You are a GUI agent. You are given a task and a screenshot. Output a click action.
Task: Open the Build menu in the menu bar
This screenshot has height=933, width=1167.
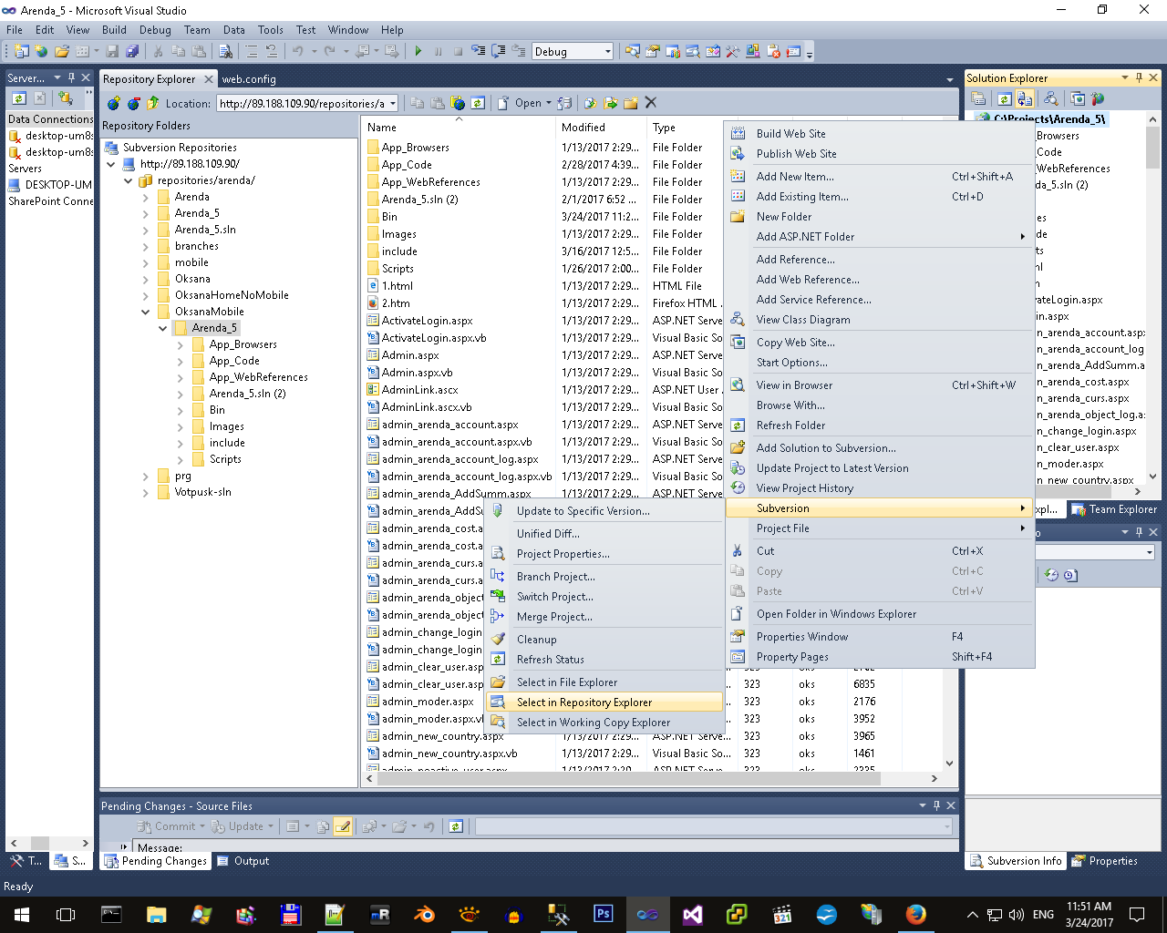(x=114, y=30)
